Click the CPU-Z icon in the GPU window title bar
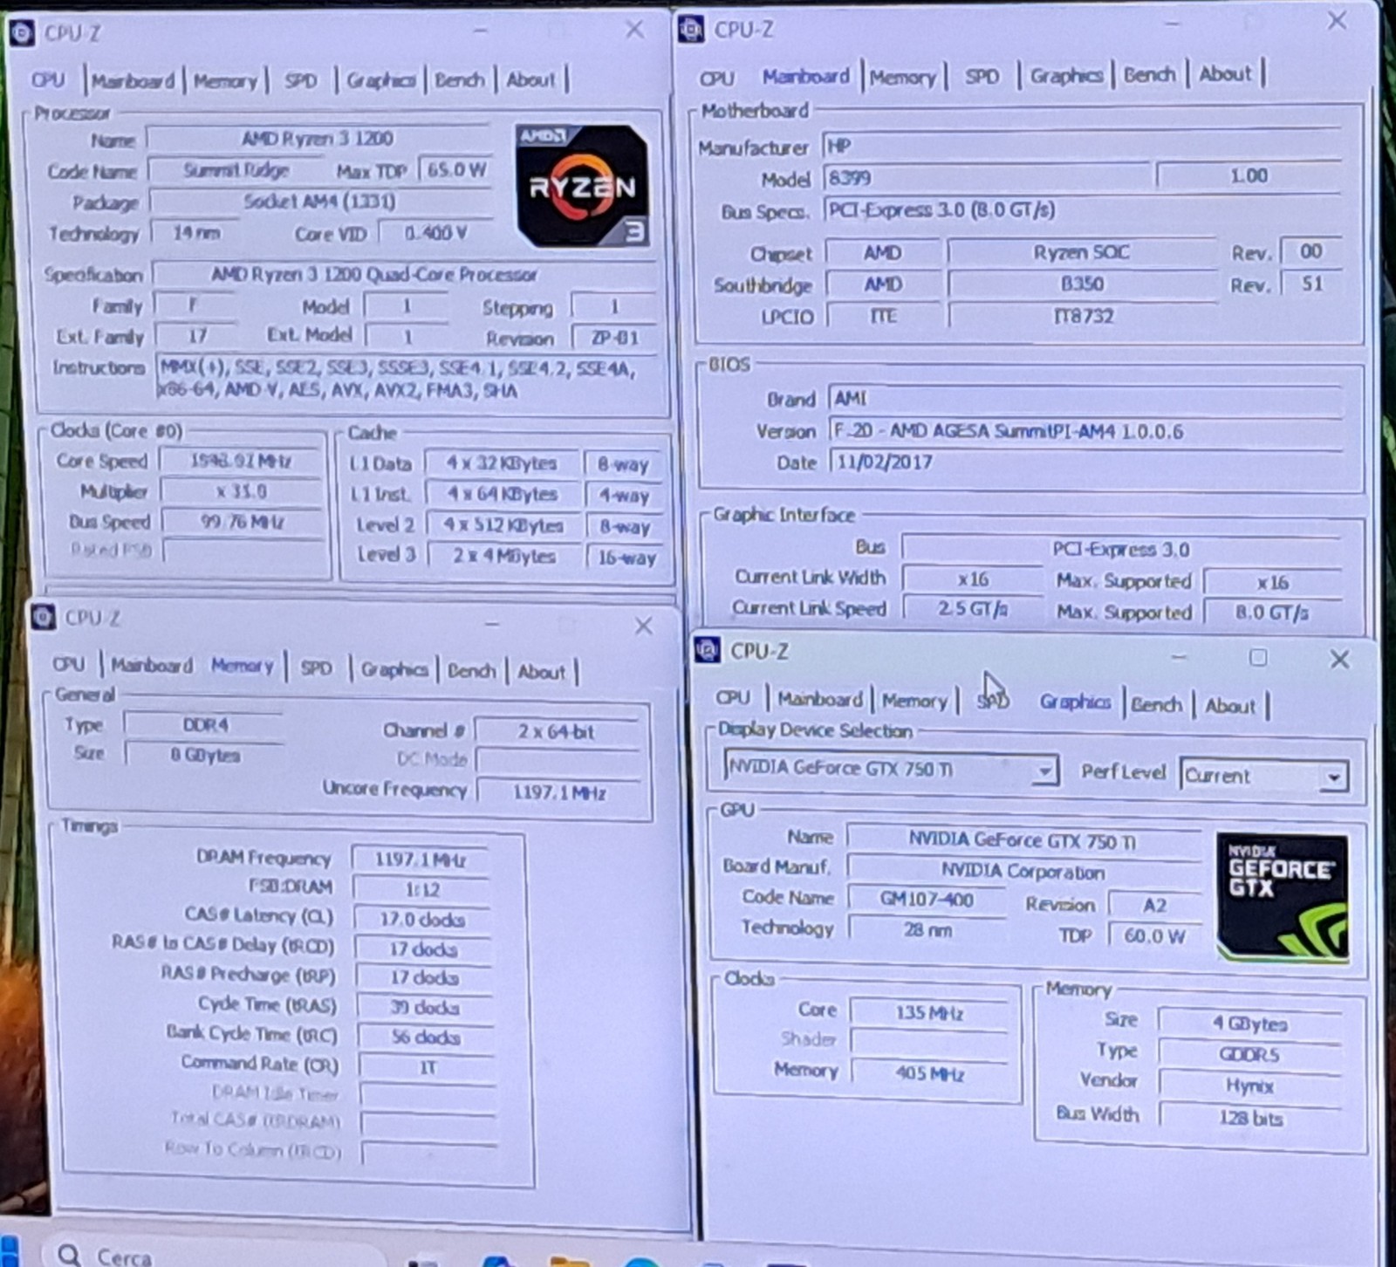Image resolution: width=1396 pixels, height=1267 pixels. 708,650
